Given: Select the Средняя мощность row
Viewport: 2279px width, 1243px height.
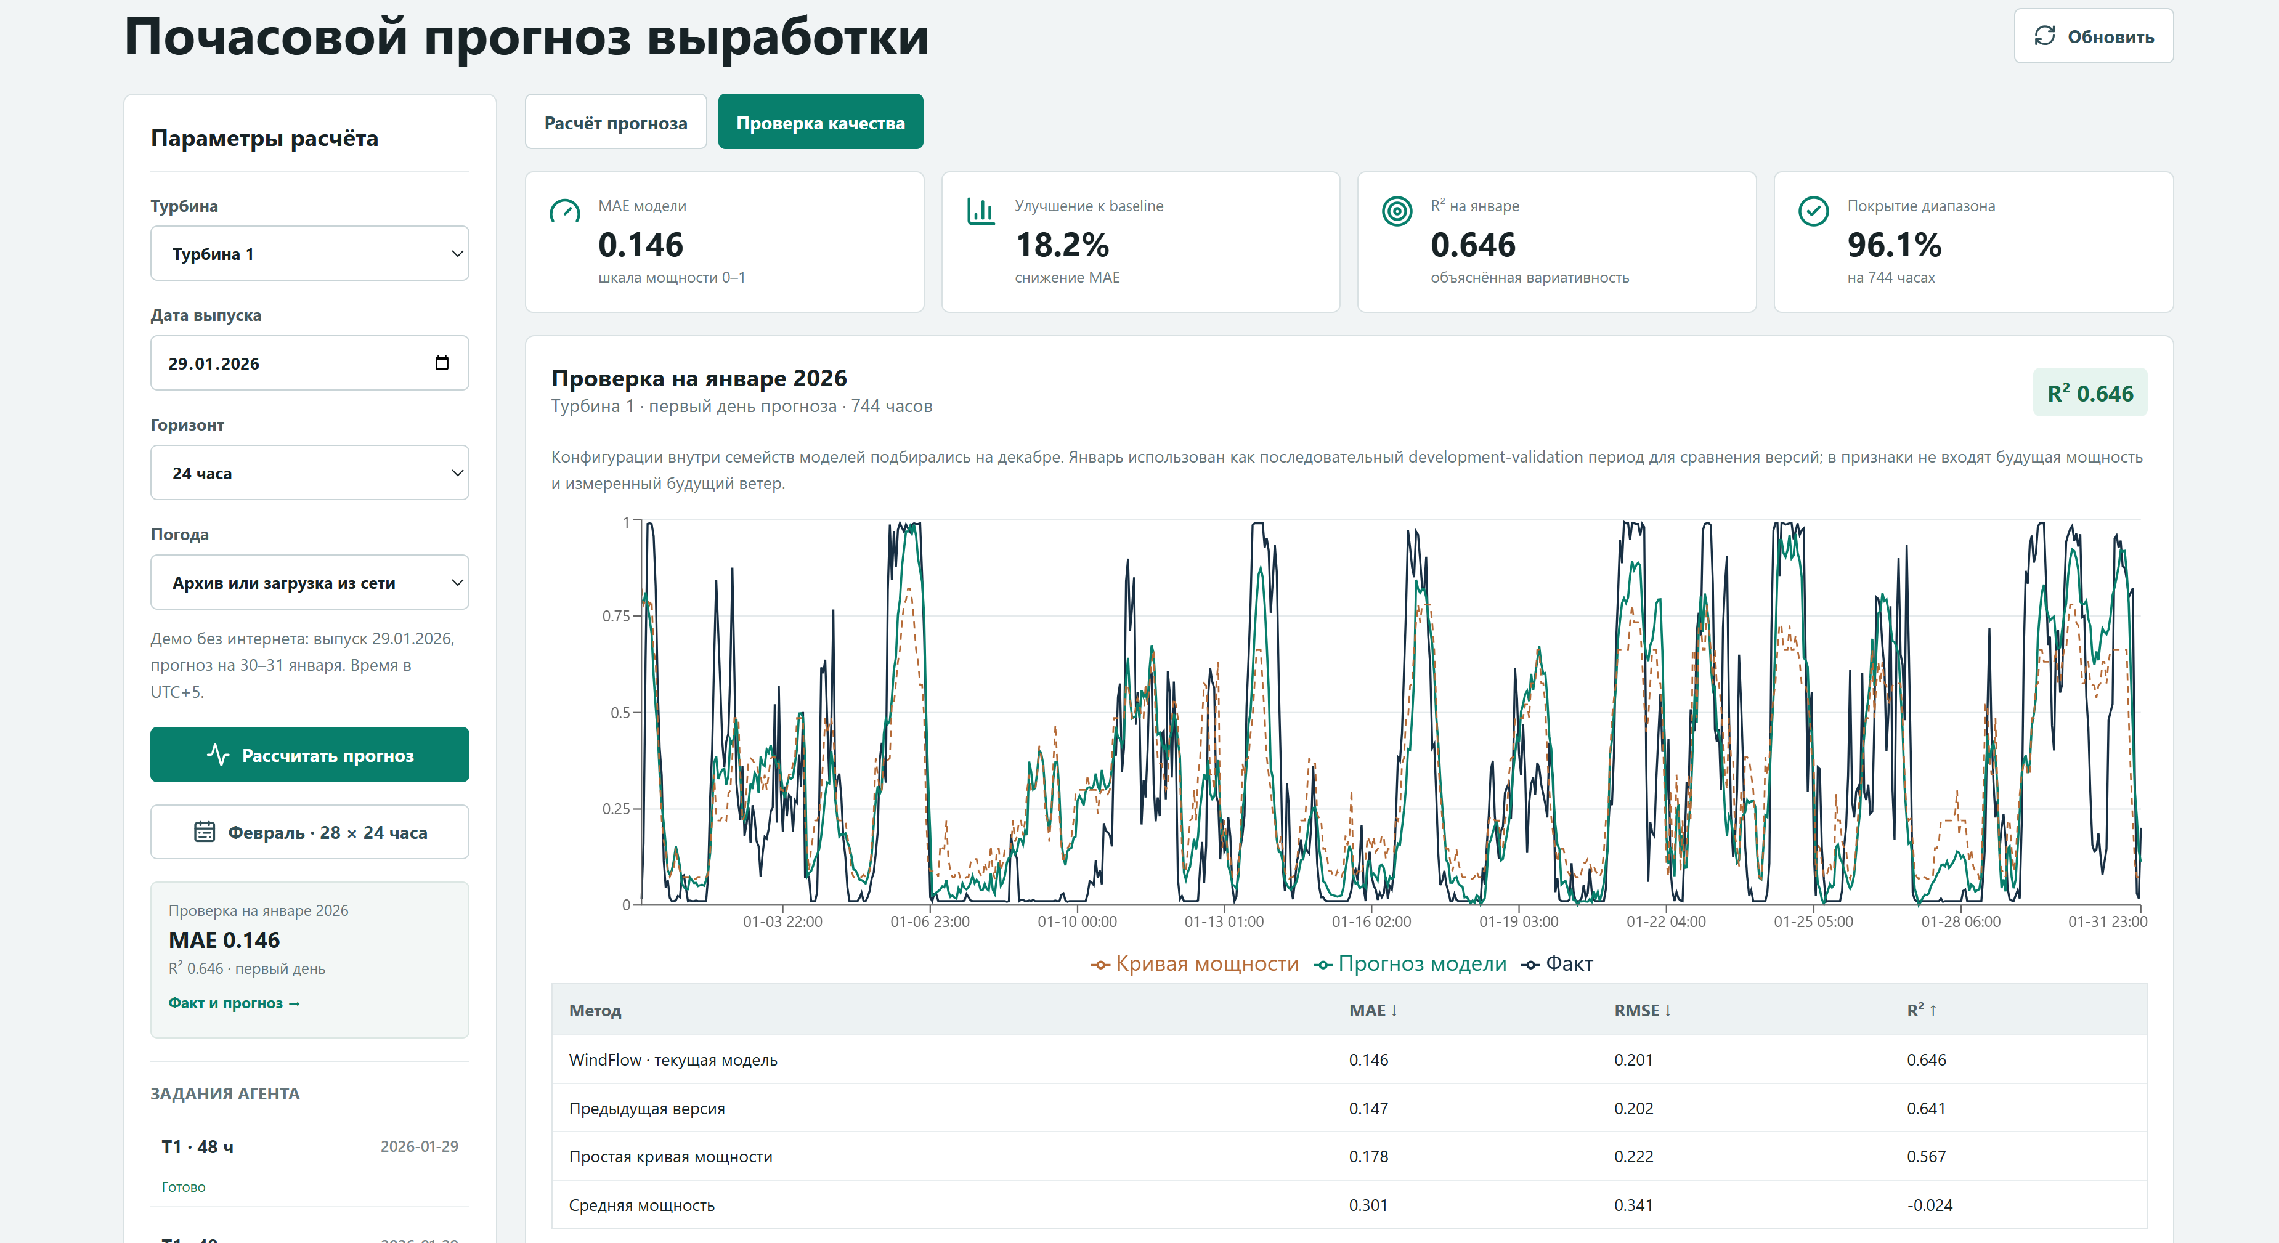Looking at the screenshot, I should click(x=1349, y=1205).
